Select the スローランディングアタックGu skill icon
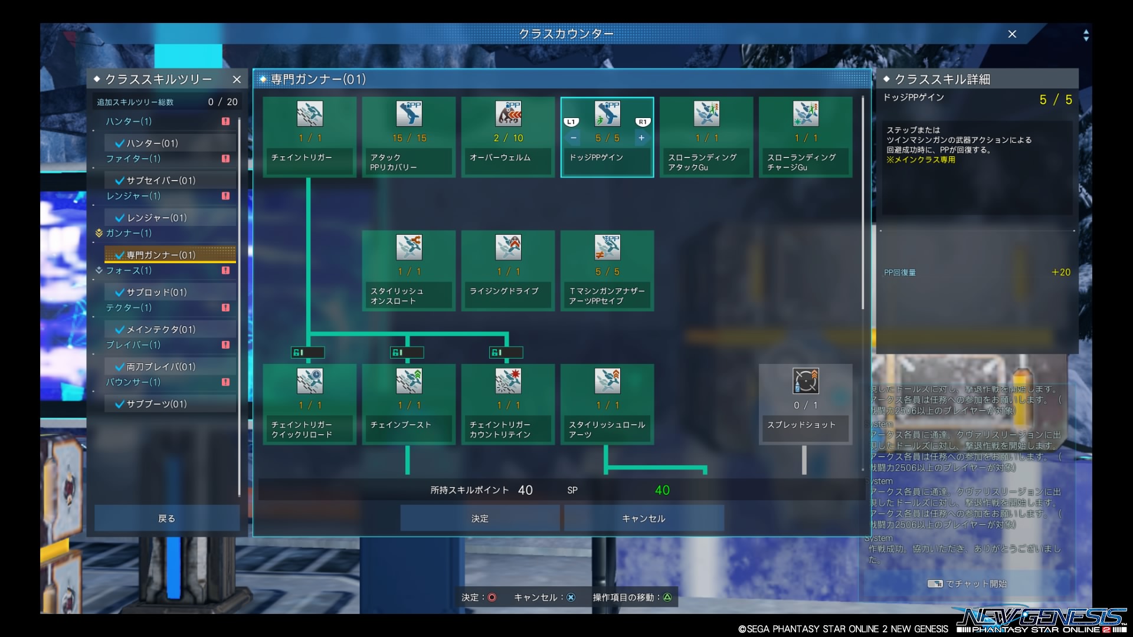 point(706,114)
